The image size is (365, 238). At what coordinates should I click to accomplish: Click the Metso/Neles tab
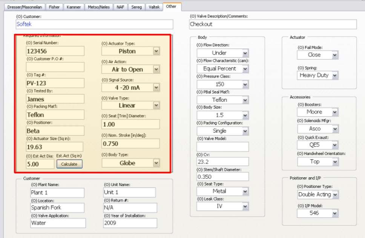[99, 7]
